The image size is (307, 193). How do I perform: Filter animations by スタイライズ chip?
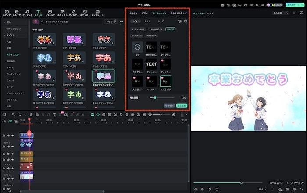tap(151, 36)
